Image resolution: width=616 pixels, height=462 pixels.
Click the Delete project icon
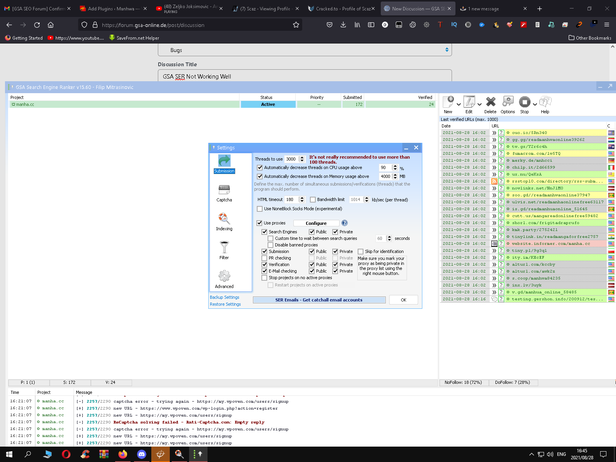[x=490, y=102]
